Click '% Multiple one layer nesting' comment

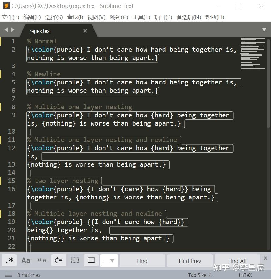(x=80, y=107)
